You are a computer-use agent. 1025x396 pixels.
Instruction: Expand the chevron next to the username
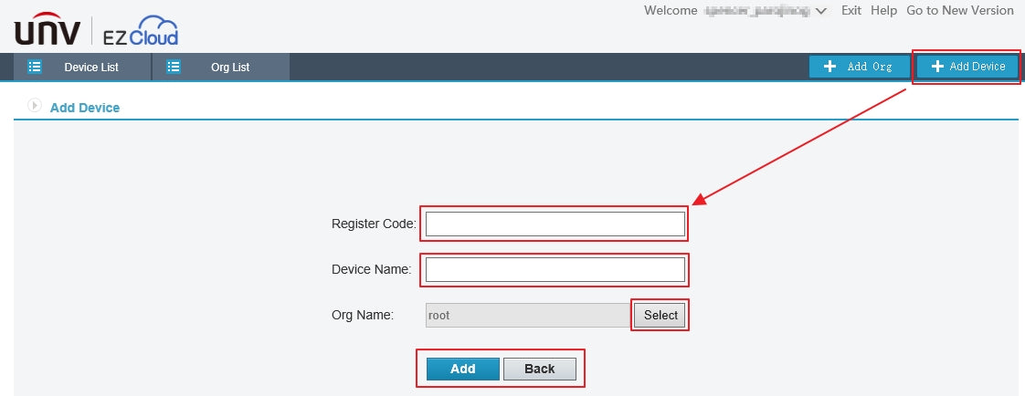click(820, 11)
